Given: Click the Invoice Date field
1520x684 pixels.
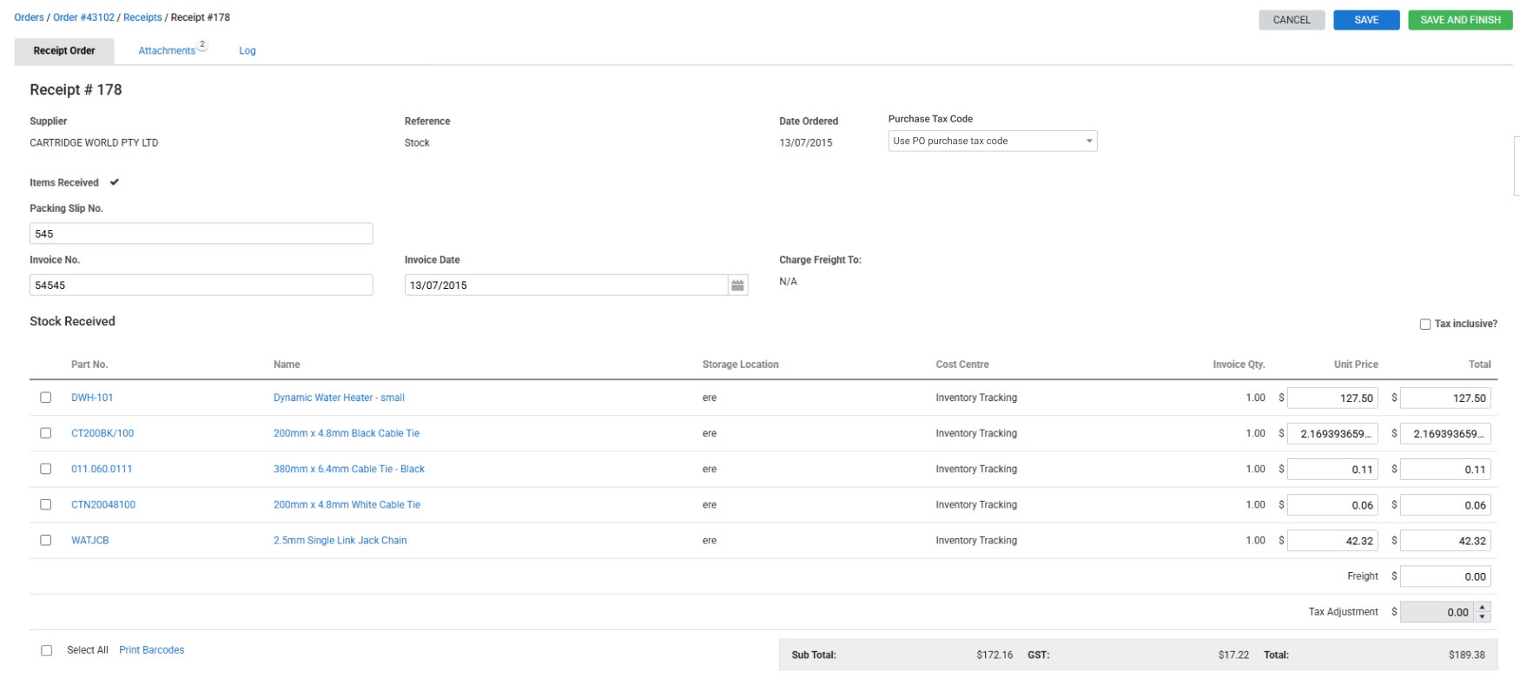Looking at the screenshot, I should click(x=566, y=285).
